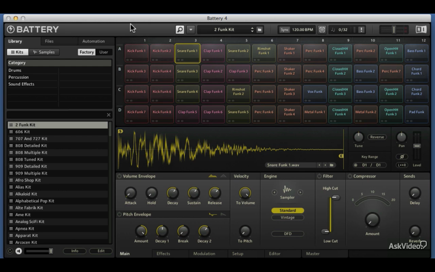
Task: Open the dropdown arrow next to the magnifier
Action: (191, 30)
